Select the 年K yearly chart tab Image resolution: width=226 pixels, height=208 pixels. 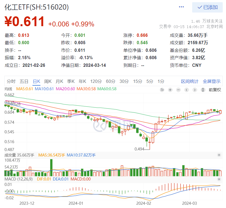coord(82,81)
